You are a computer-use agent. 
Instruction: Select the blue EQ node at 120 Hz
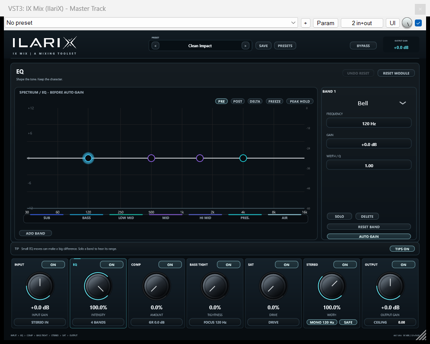pos(88,158)
